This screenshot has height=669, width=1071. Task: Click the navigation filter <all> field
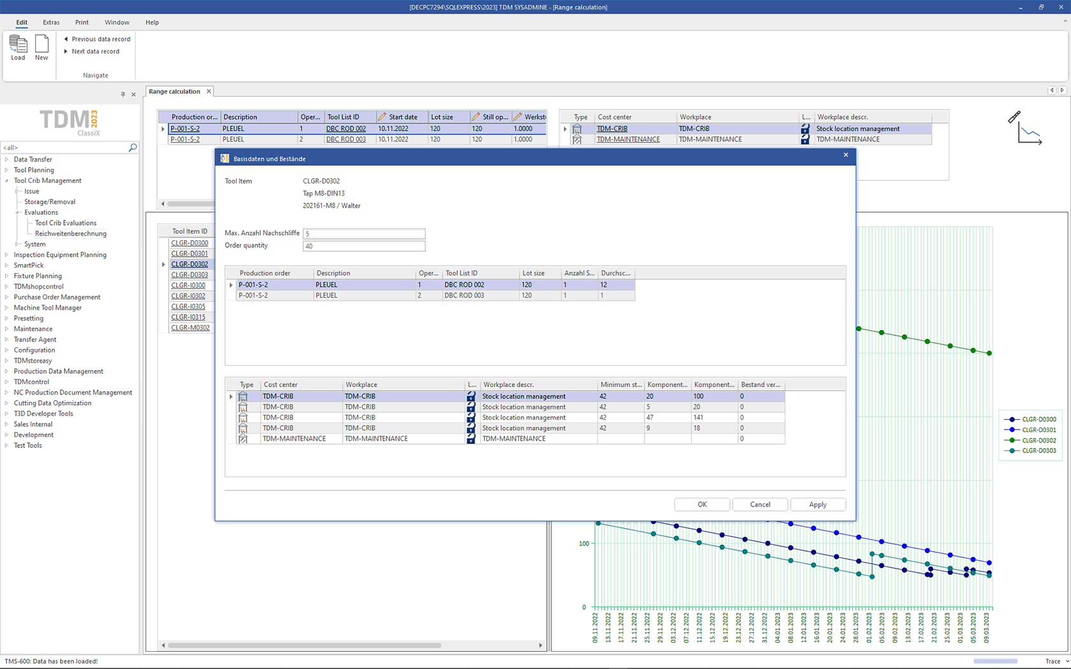(64, 147)
